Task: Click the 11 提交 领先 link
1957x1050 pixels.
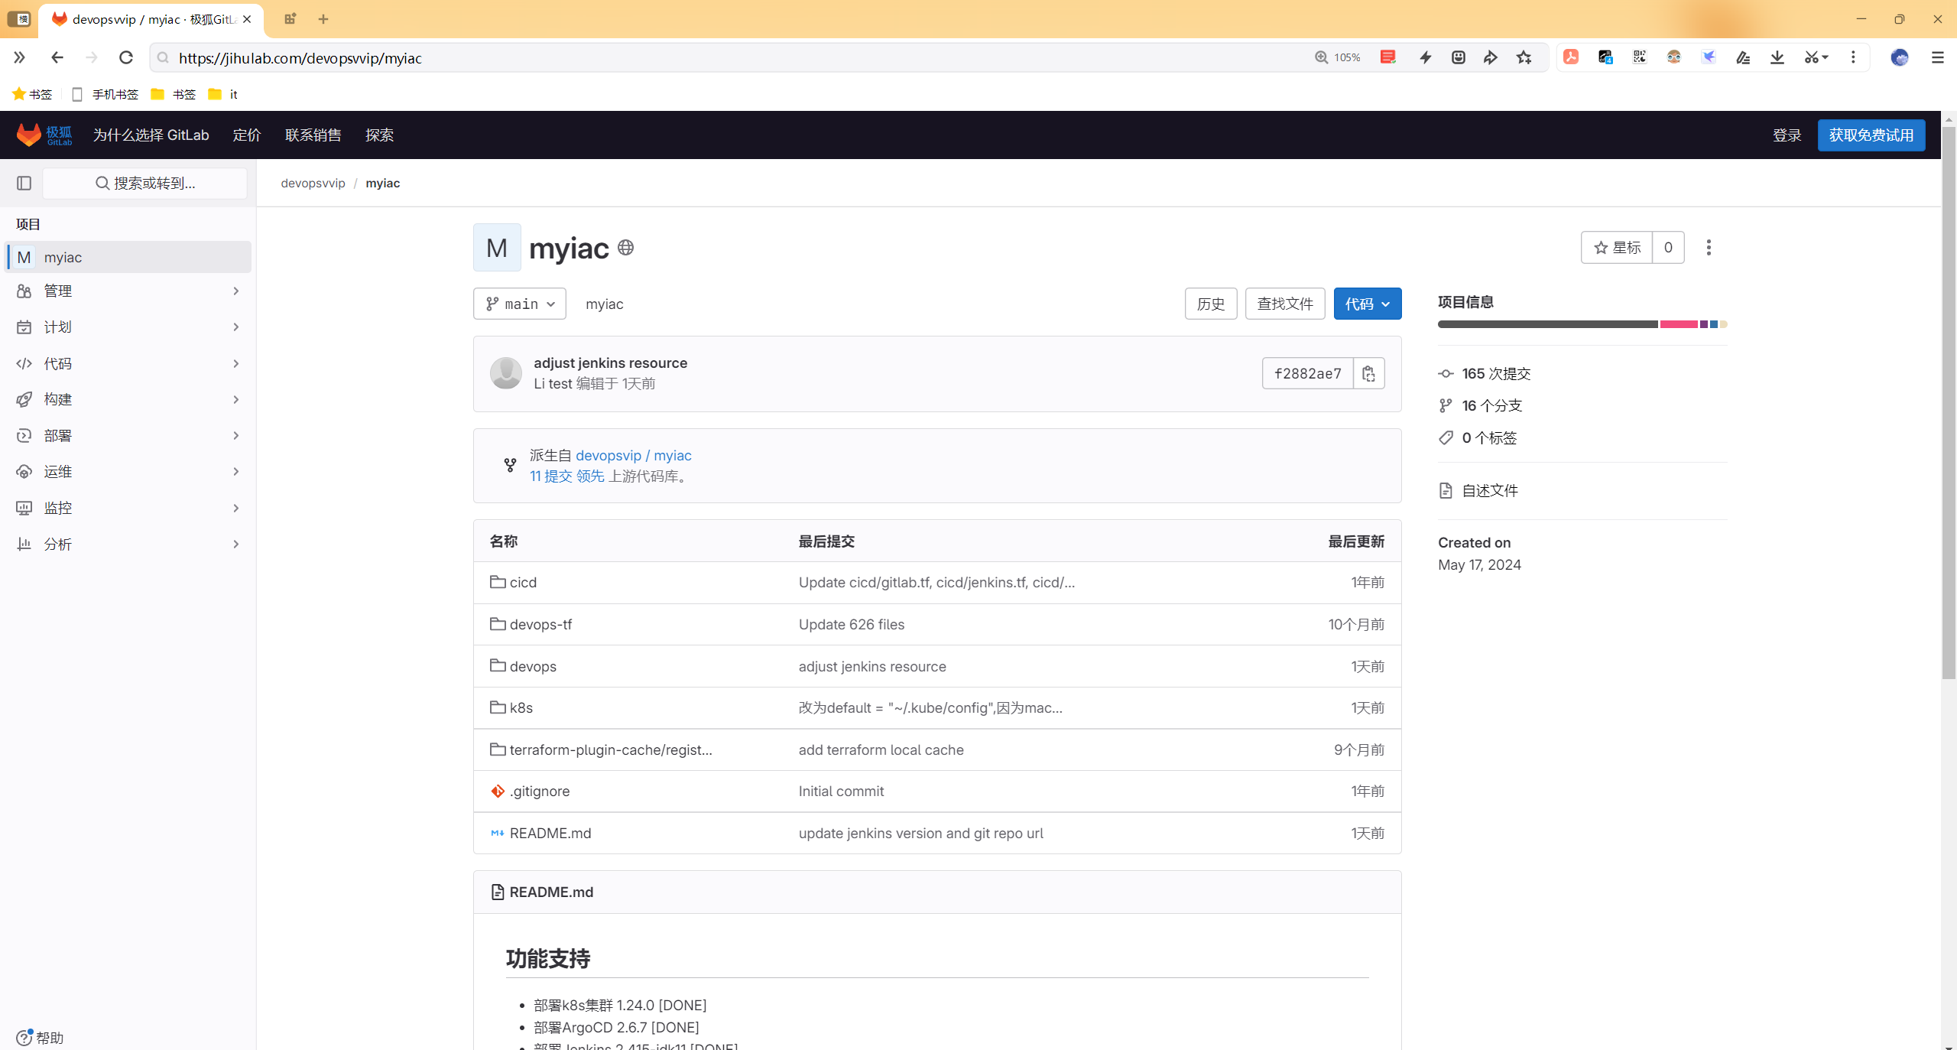Action: pyautogui.click(x=567, y=476)
